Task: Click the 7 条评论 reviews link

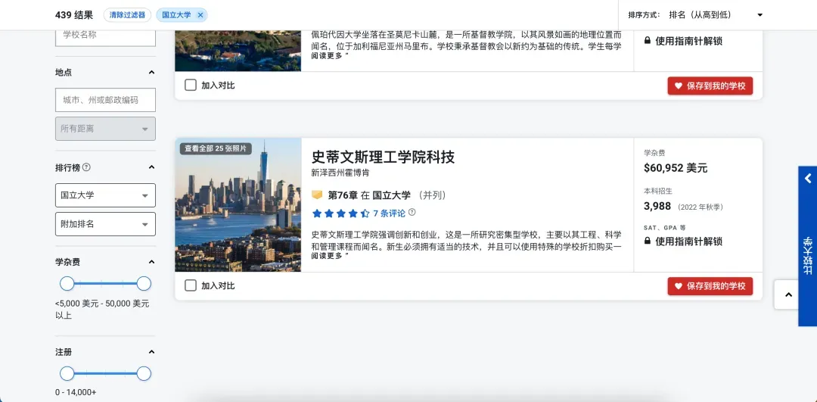Action: (390, 213)
